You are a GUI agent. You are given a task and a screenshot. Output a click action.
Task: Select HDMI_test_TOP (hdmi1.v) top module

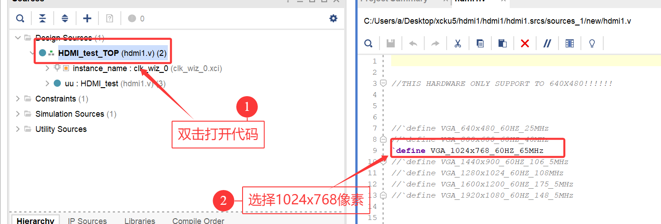(112, 53)
